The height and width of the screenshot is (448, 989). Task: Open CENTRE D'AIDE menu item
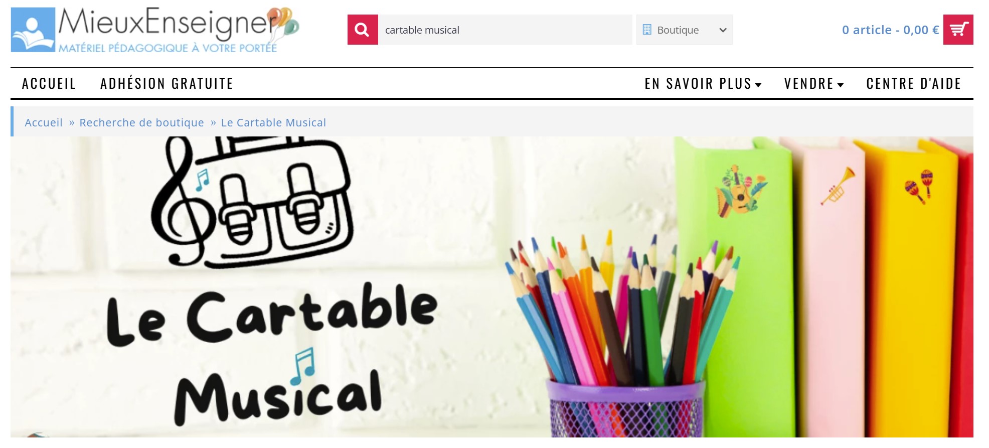click(914, 83)
